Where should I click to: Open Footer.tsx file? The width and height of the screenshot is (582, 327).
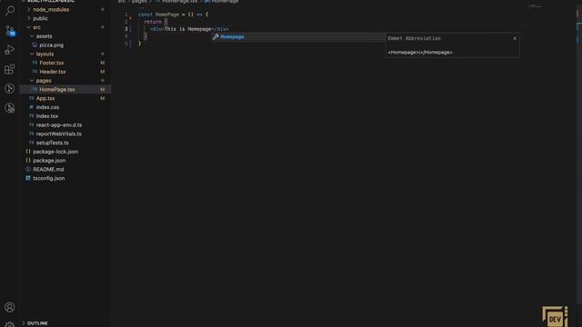click(52, 63)
